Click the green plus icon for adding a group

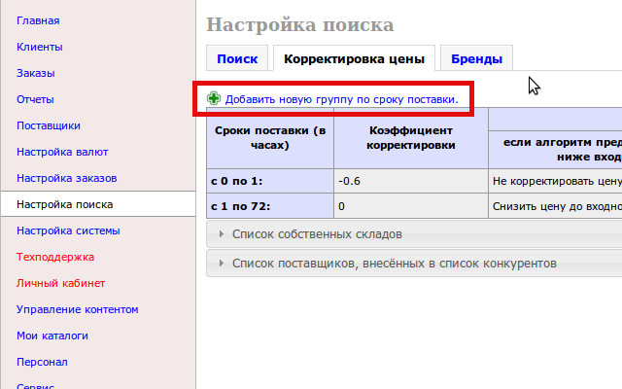(x=214, y=99)
